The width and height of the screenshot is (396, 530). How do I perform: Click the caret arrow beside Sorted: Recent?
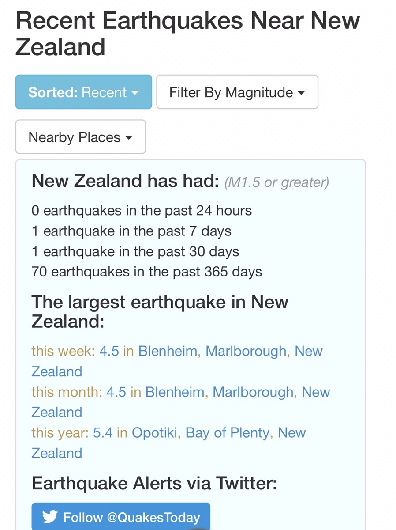point(135,93)
